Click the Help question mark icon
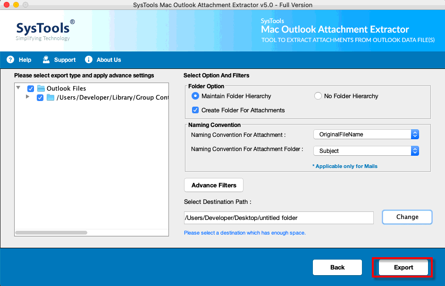This screenshot has height=286, width=445. pyautogui.click(x=10, y=59)
